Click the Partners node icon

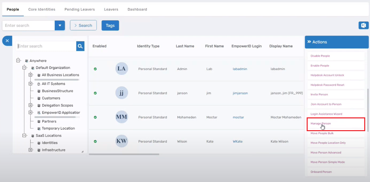[39, 121]
